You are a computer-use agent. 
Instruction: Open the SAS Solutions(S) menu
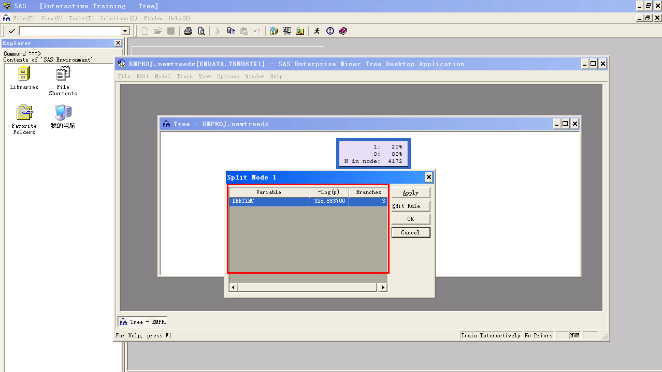click(119, 18)
